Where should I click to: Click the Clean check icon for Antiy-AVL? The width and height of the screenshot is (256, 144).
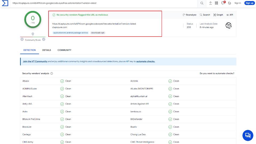[62, 104]
